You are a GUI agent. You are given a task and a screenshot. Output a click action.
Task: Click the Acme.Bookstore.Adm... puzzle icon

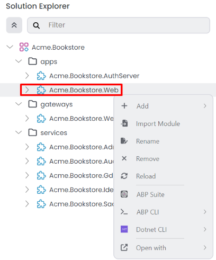[x=41, y=147]
